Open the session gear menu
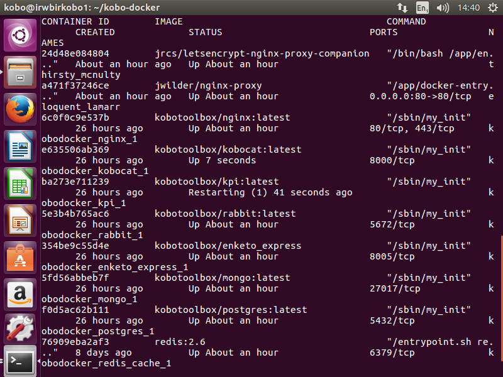The image size is (503, 377). click(x=491, y=8)
